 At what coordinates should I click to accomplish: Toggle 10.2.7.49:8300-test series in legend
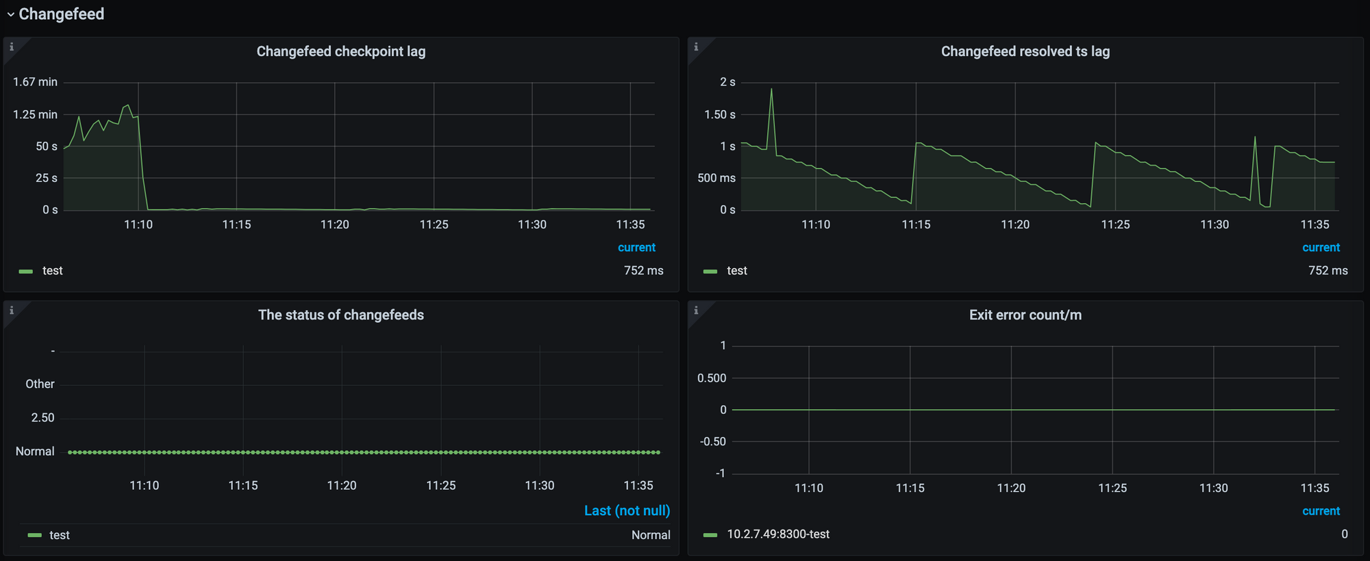pos(778,534)
